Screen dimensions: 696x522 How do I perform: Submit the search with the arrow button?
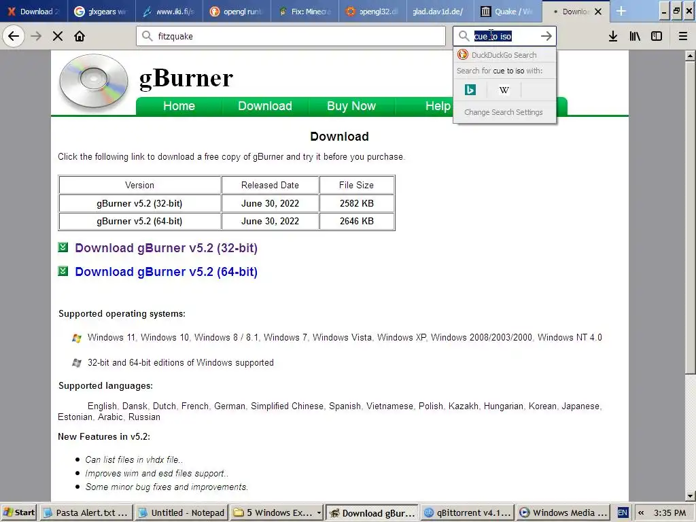[x=546, y=36]
